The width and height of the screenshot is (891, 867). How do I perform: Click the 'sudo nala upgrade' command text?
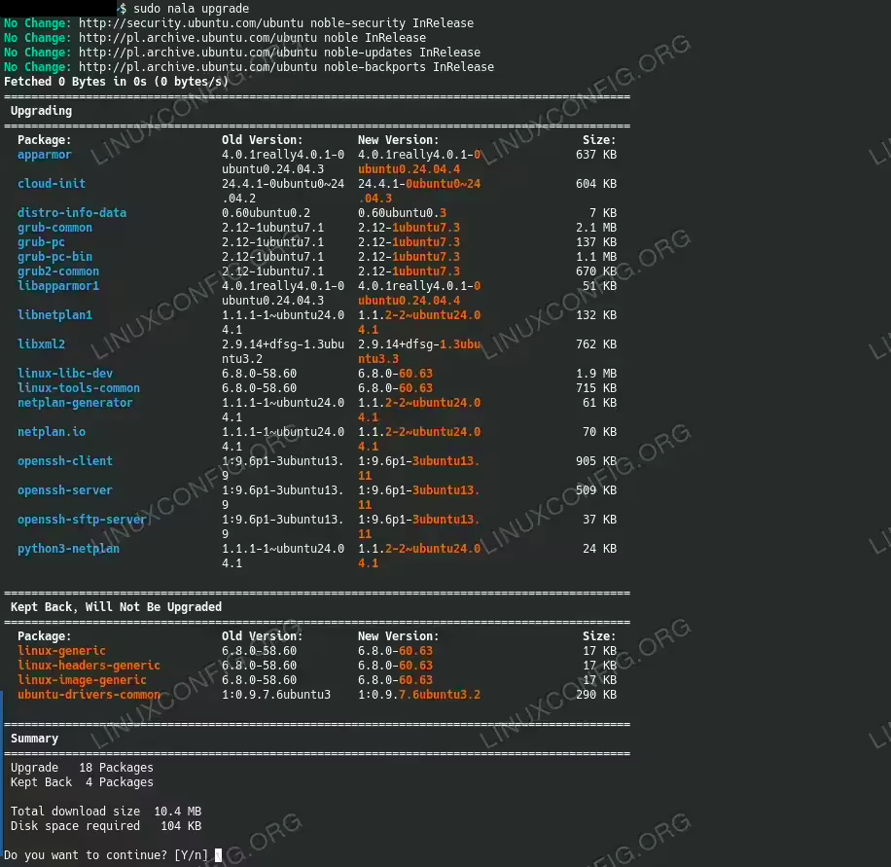(191, 9)
